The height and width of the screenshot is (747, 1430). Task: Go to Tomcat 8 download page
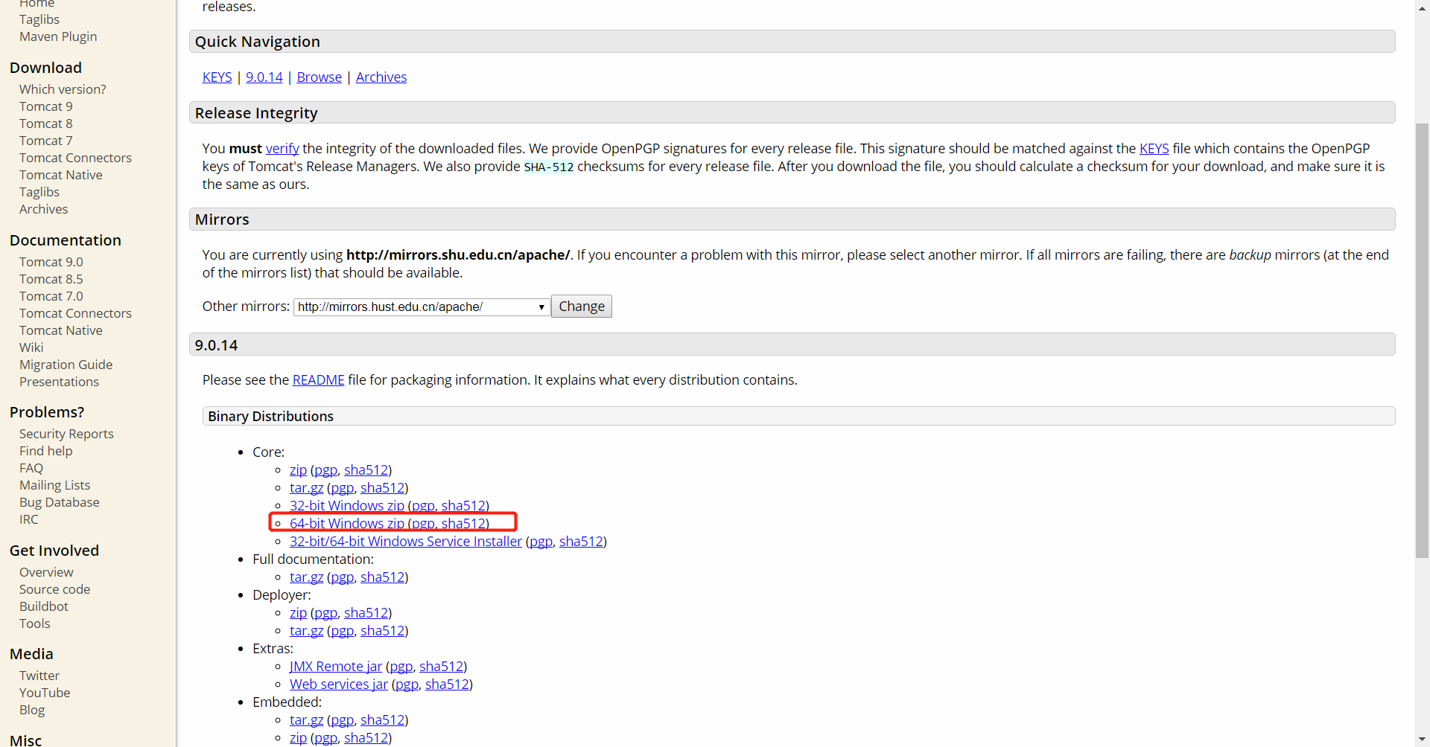[x=46, y=124]
